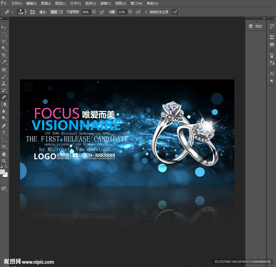Open the 图层(L) menu
Screen dimensions: 276x267
[x=60, y=3]
